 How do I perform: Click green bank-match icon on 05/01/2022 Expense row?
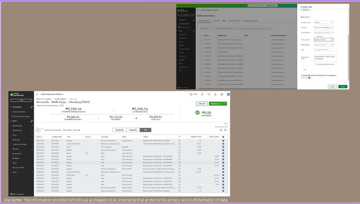[179, 141]
